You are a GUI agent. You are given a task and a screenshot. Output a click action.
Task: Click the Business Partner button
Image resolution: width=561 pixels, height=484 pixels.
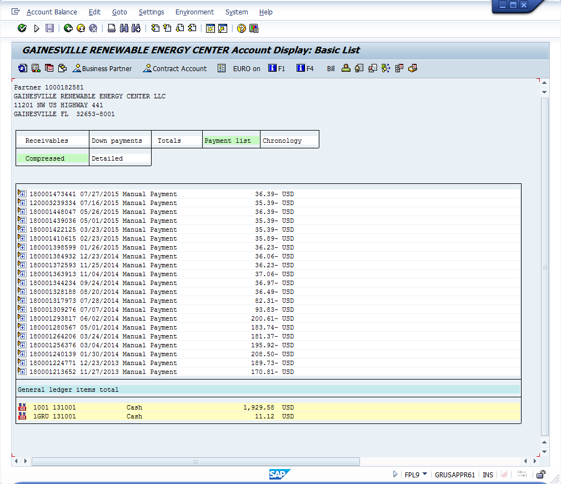pyautogui.click(x=102, y=69)
